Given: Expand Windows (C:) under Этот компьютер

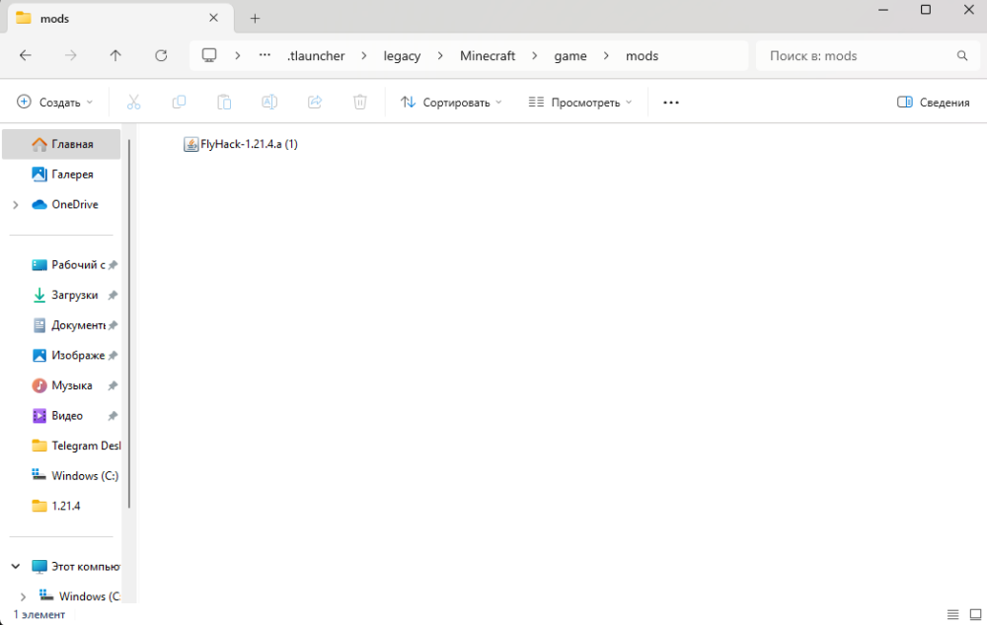Looking at the screenshot, I should point(24,596).
